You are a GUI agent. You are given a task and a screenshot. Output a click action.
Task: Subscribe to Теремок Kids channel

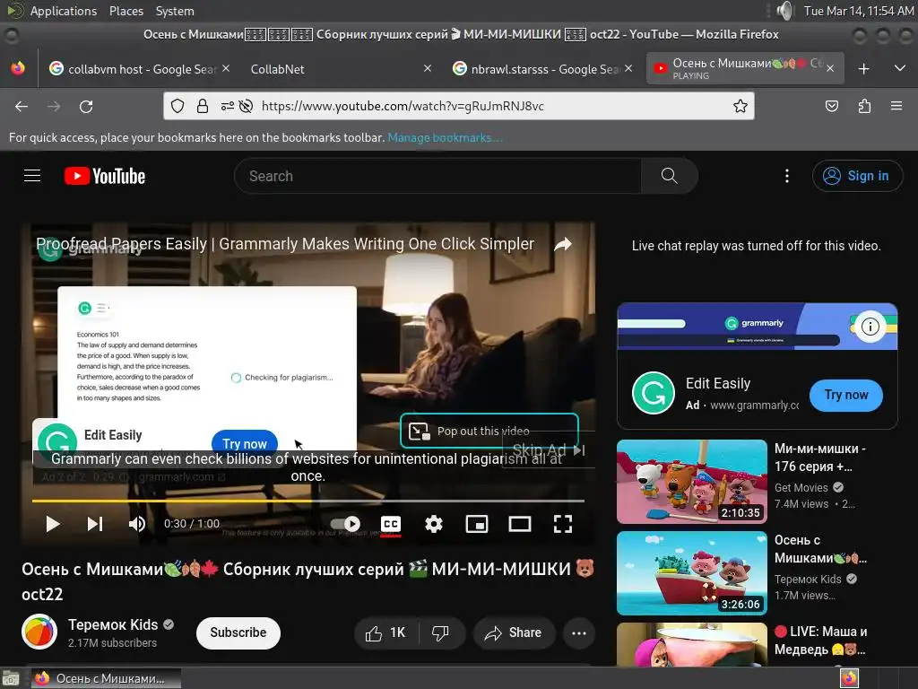coord(238,632)
